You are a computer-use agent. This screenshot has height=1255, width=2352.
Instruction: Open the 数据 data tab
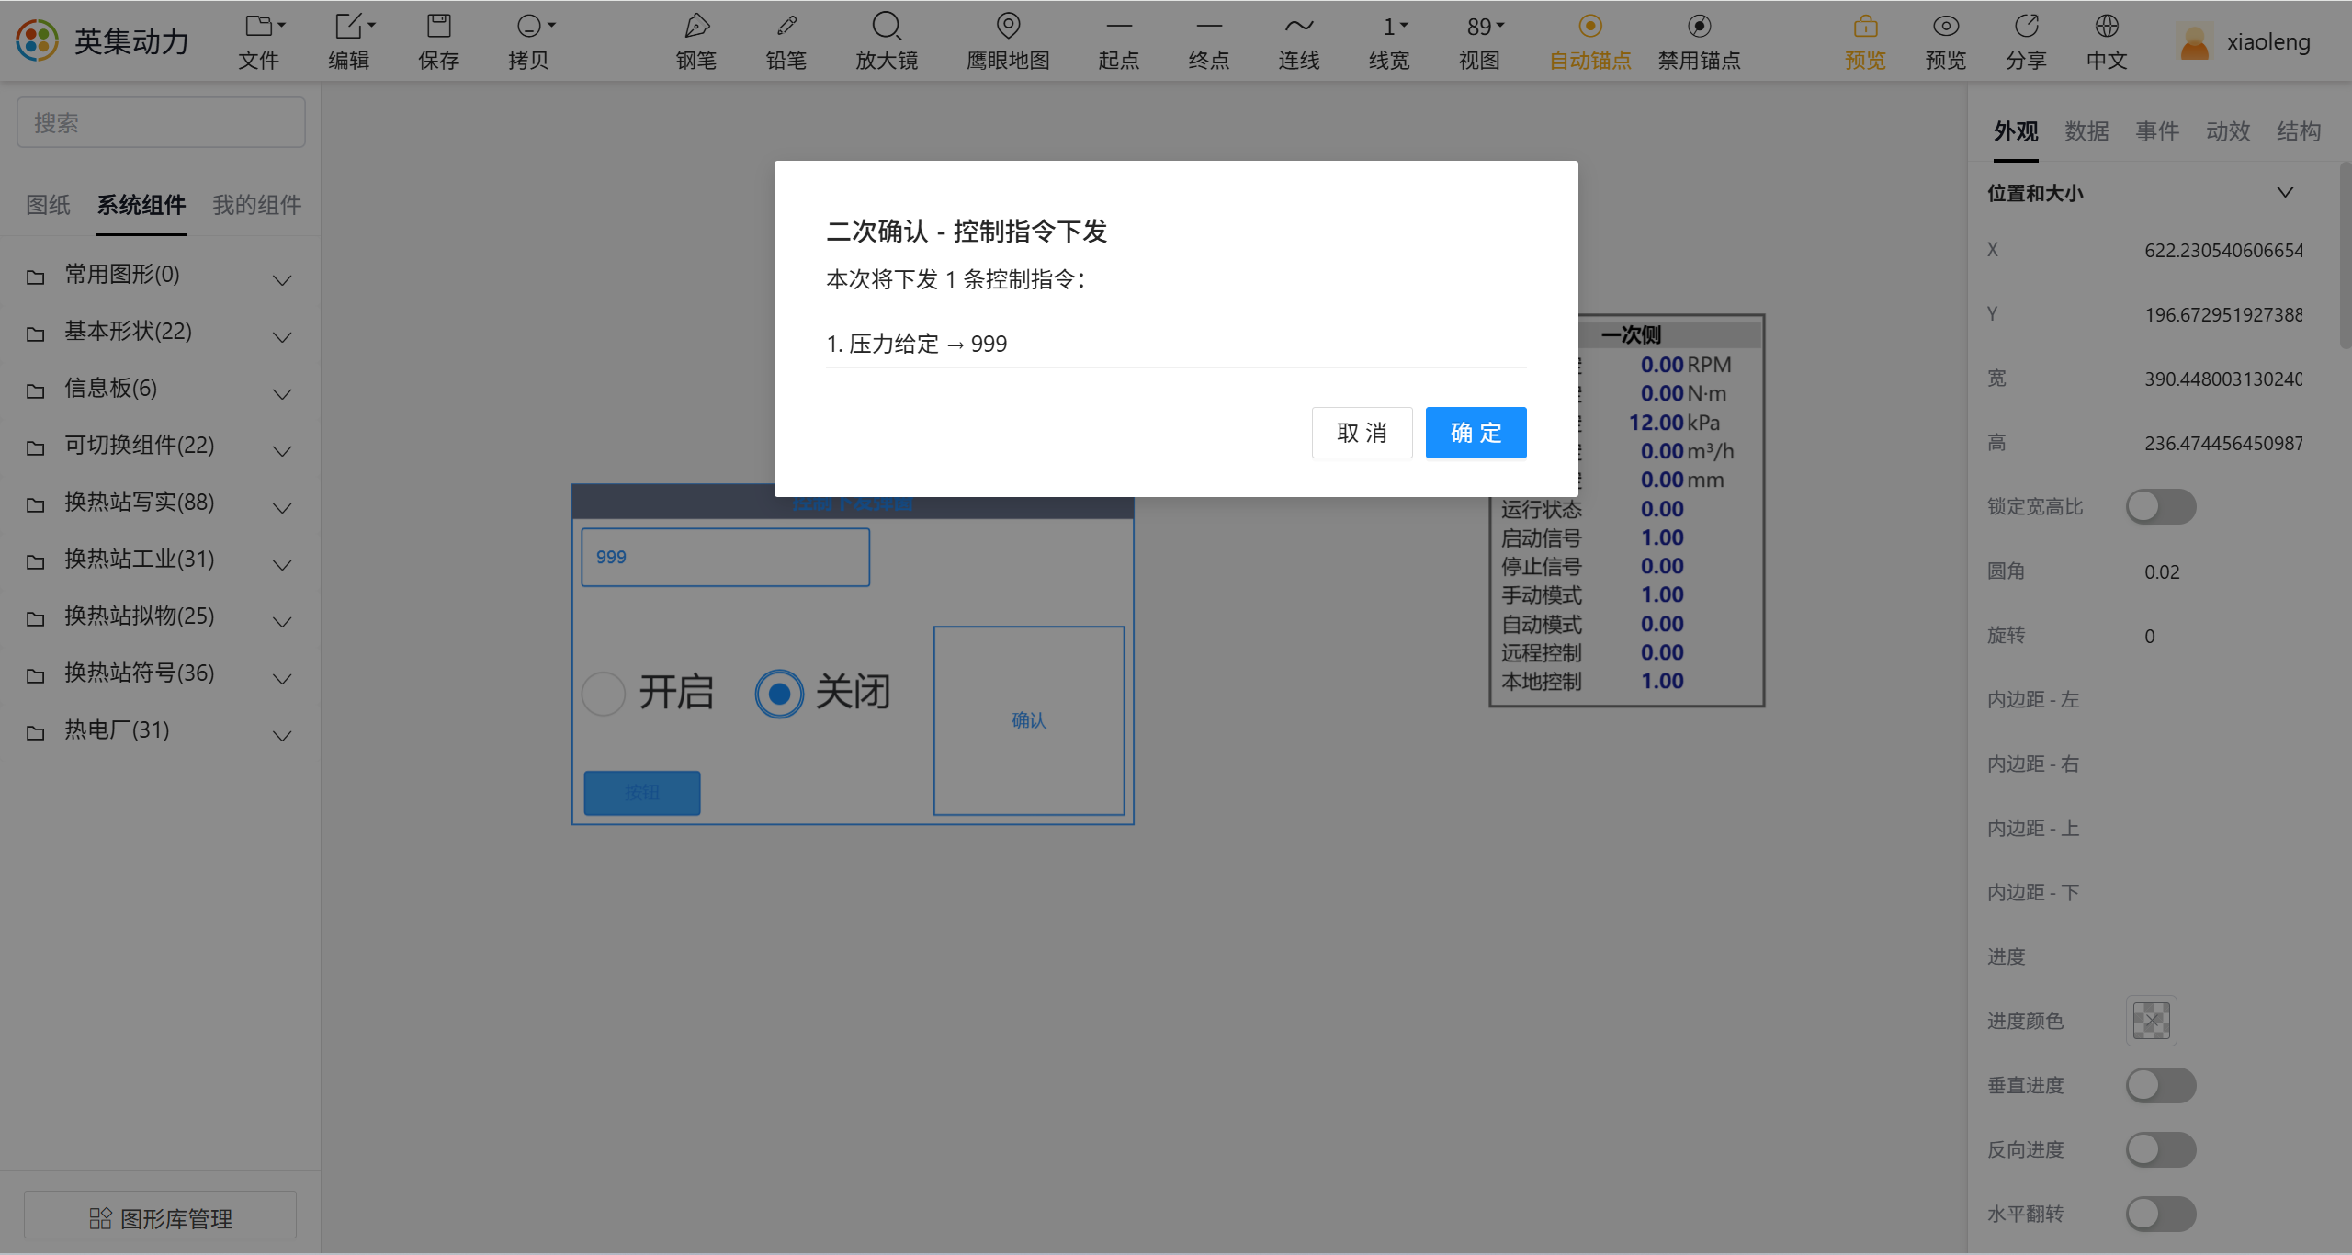coord(2086,131)
